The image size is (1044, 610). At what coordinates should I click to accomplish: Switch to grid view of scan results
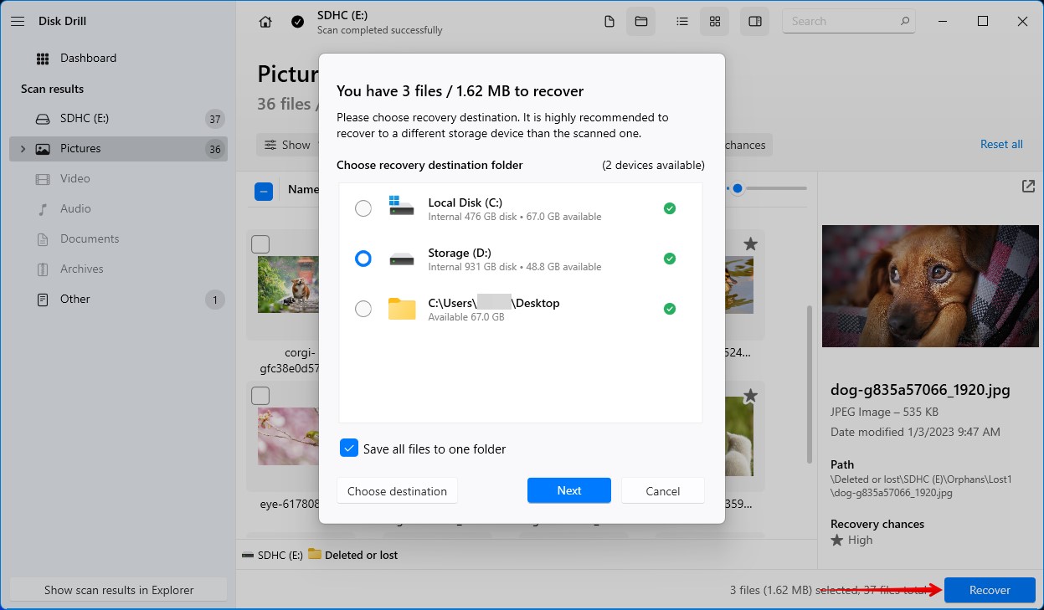coord(714,21)
